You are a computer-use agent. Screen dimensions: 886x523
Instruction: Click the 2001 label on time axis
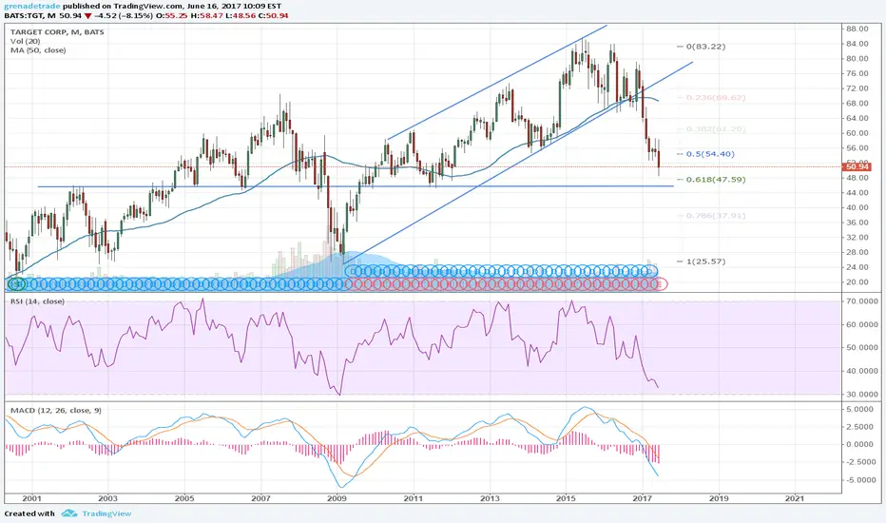tap(31, 498)
